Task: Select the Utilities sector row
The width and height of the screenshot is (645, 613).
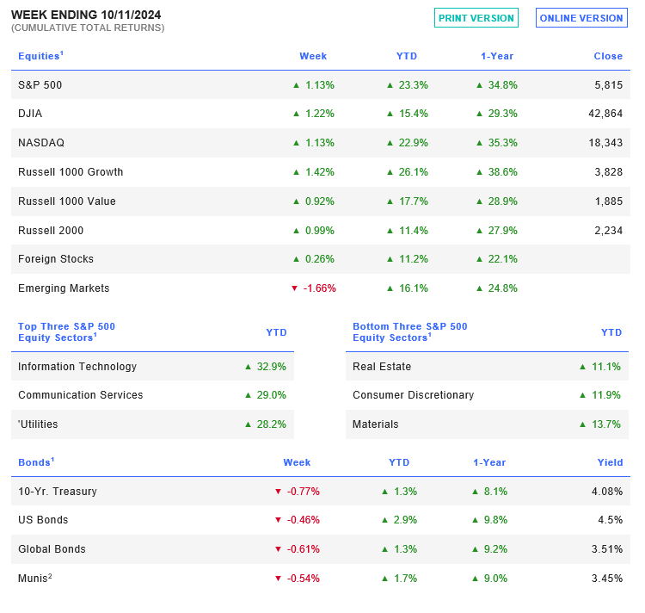Action: 152,424
